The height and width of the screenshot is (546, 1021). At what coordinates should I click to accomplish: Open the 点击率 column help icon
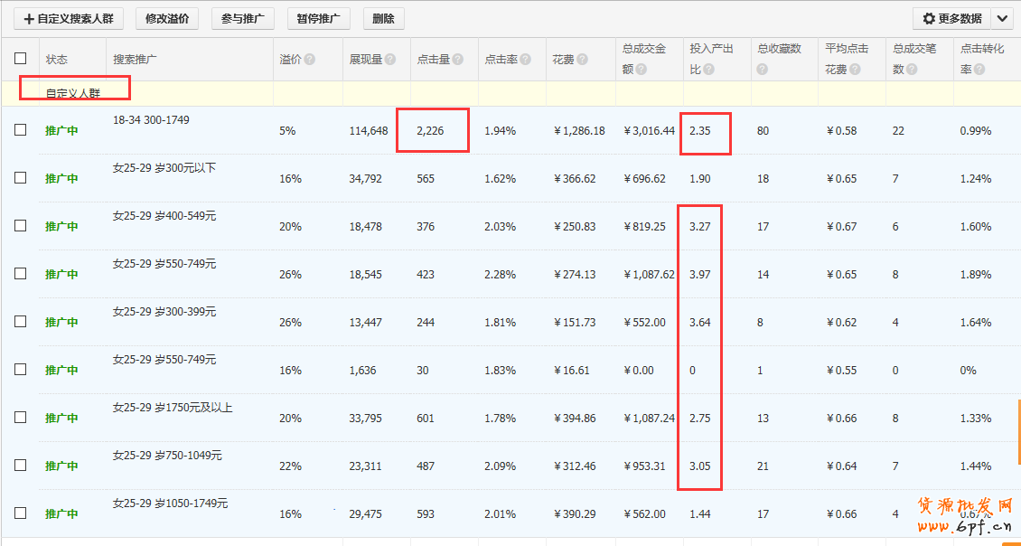(x=526, y=60)
